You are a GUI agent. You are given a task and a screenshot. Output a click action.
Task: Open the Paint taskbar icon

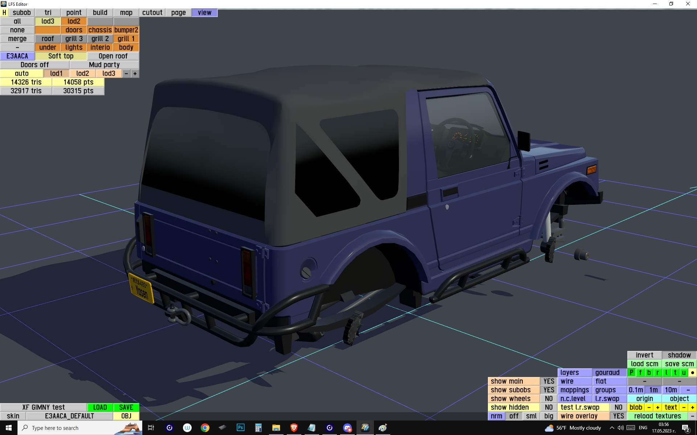383,428
